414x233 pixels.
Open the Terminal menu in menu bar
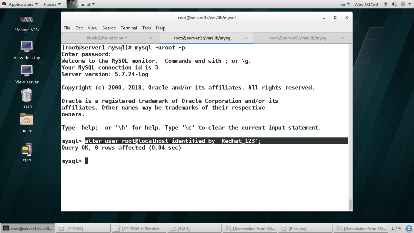point(129,28)
